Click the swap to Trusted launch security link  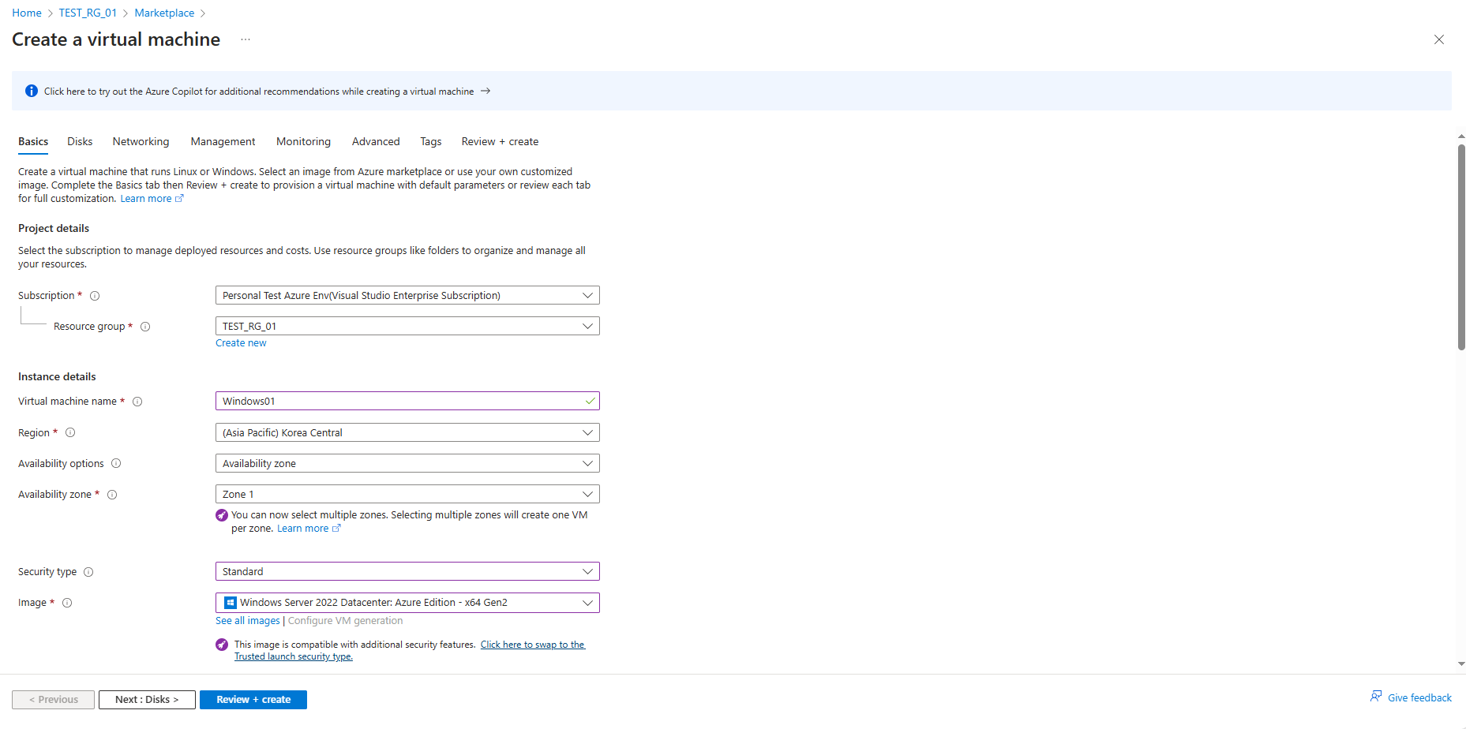(x=410, y=650)
